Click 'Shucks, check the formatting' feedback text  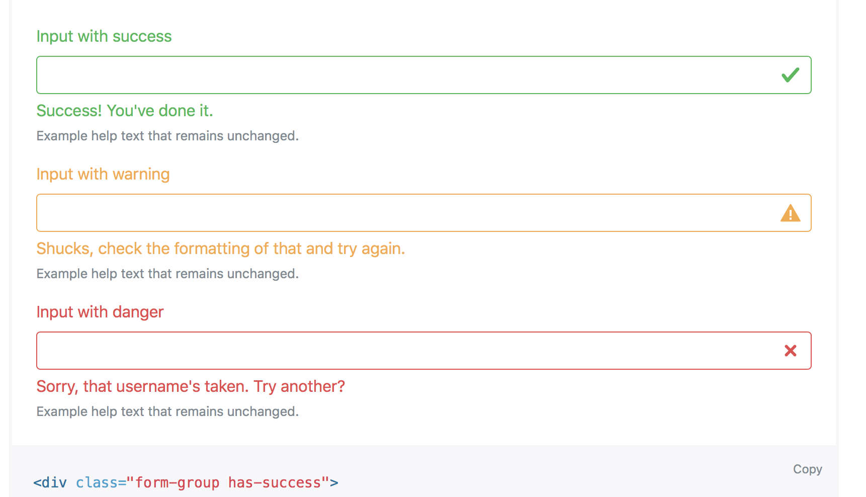(x=221, y=248)
